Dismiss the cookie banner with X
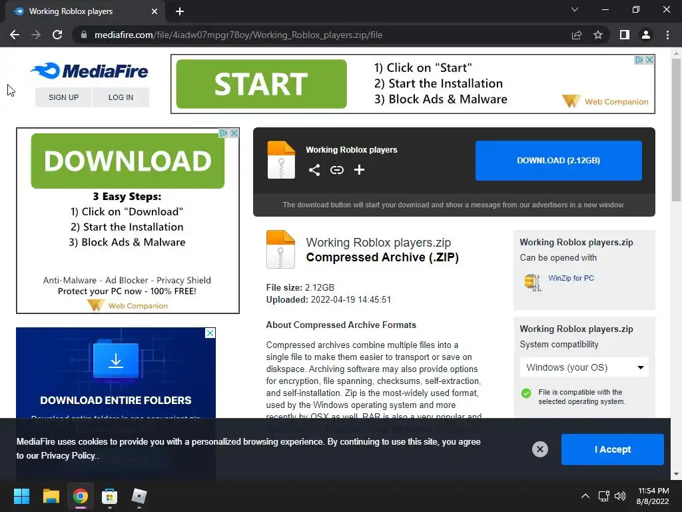The width and height of the screenshot is (682, 512). click(x=539, y=449)
